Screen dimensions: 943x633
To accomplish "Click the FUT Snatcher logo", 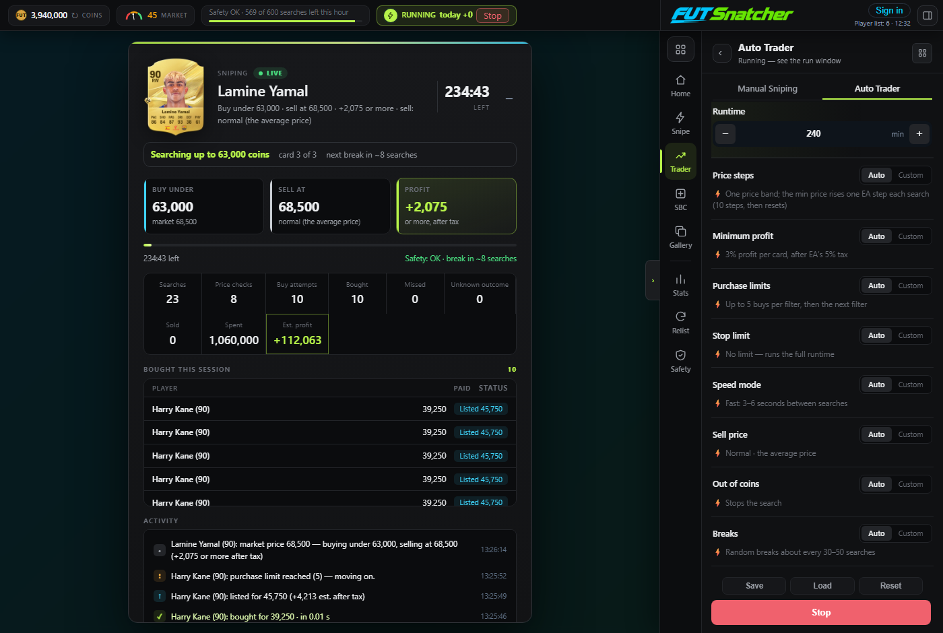I will (732, 14).
